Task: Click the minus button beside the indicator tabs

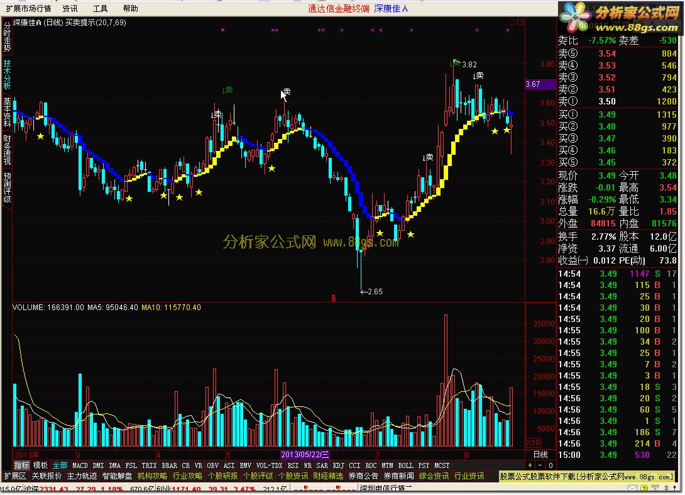Action: (x=540, y=465)
